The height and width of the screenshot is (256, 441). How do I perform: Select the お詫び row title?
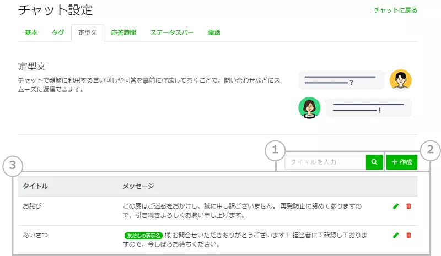tap(33, 206)
